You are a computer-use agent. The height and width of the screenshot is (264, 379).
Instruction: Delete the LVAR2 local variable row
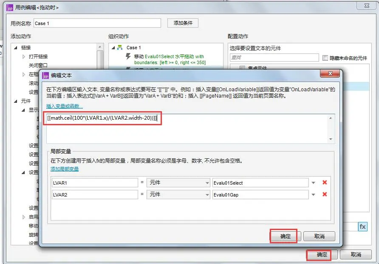click(x=325, y=194)
